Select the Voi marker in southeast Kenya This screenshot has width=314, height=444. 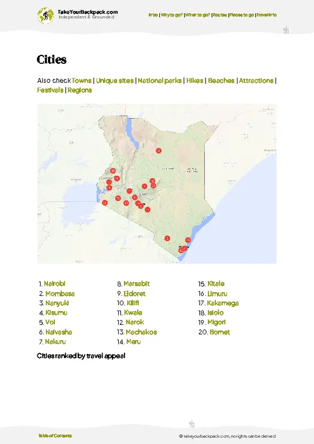(x=167, y=239)
